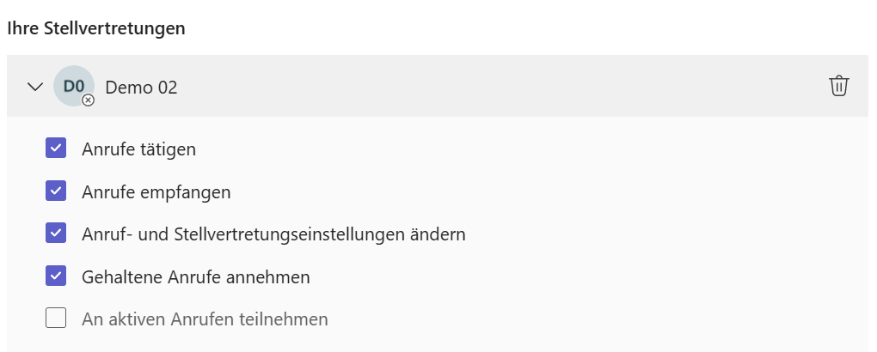Delete delegate Demo 02 with the trash icon
This screenshot has width=877, height=352.
[838, 86]
